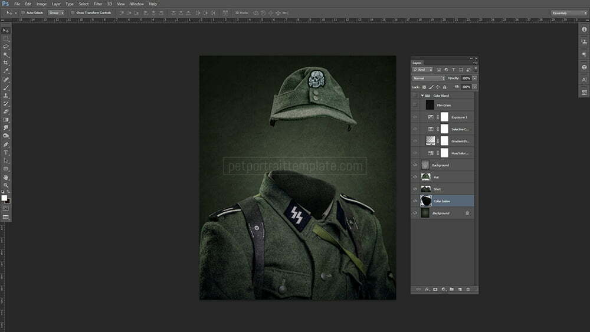Select the Zoom tool
The width and height of the screenshot is (590, 332).
6,185
